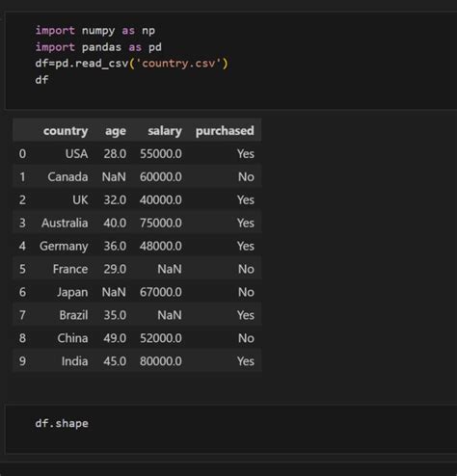This screenshot has width=457, height=476.
Task: Click the 75000.0 salary value
Action: [161, 223]
